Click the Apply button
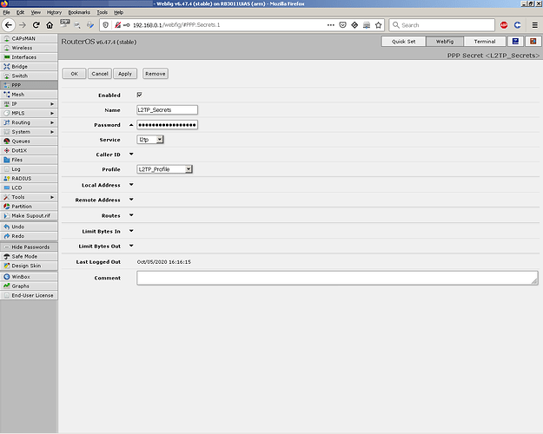This screenshot has height=434, width=543. coord(125,74)
